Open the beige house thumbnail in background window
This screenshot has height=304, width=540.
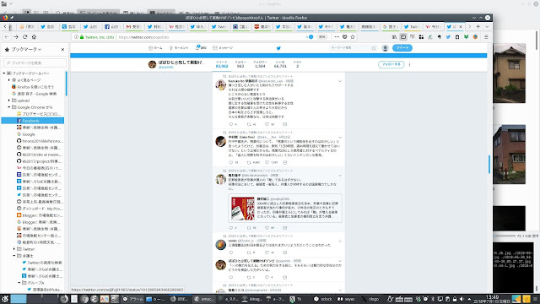click(x=510, y=73)
